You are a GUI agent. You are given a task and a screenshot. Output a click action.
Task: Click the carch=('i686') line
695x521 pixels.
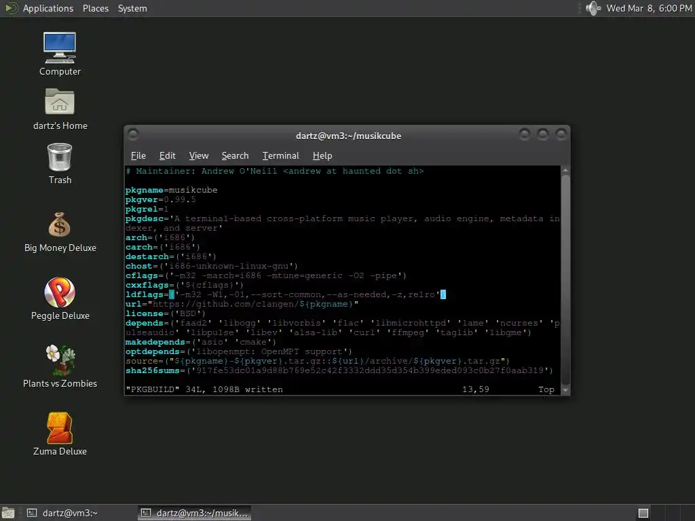[163, 247]
